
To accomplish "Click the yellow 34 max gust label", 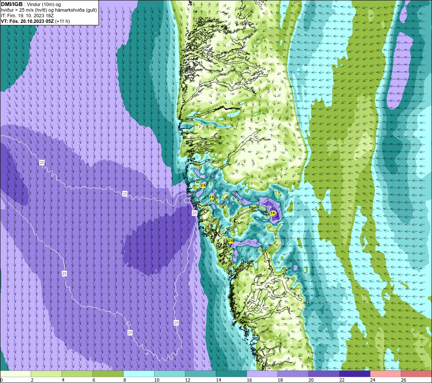I will pyautogui.click(x=273, y=213).
